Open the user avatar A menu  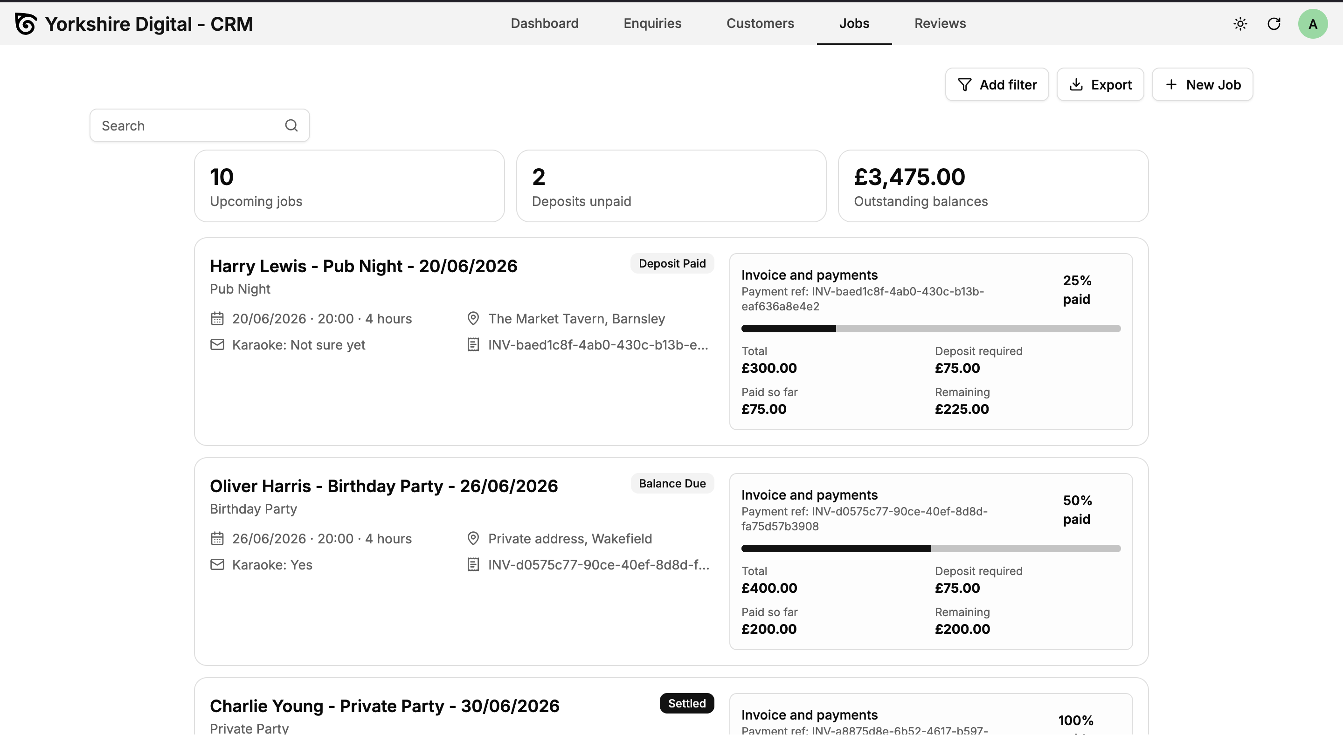pyautogui.click(x=1312, y=24)
